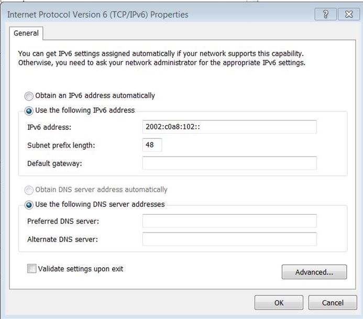Open the Advanced settings
363x319 pixels.
point(314,272)
